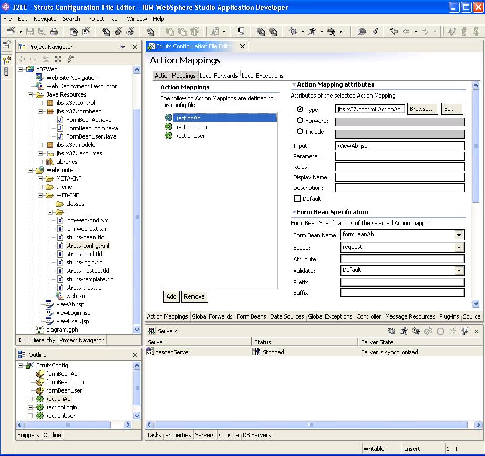Image resolution: width=485 pixels, height=456 pixels.
Task: Click the Remove button
Action: tap(194, 296)
